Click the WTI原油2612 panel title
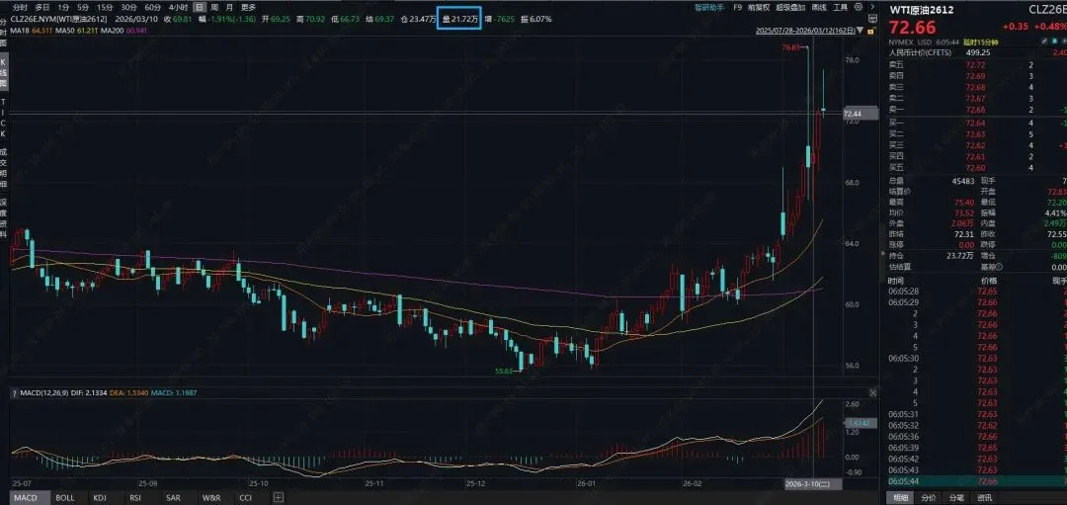This screenshot has height=505, width=1067. [922, 10]
